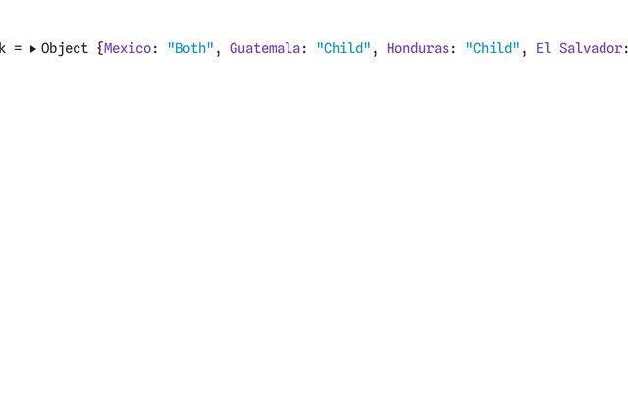Viewport: 628px width, 393px height.
Task: Expand the Object disclosure triangle
Action: (x=32, y=49)
